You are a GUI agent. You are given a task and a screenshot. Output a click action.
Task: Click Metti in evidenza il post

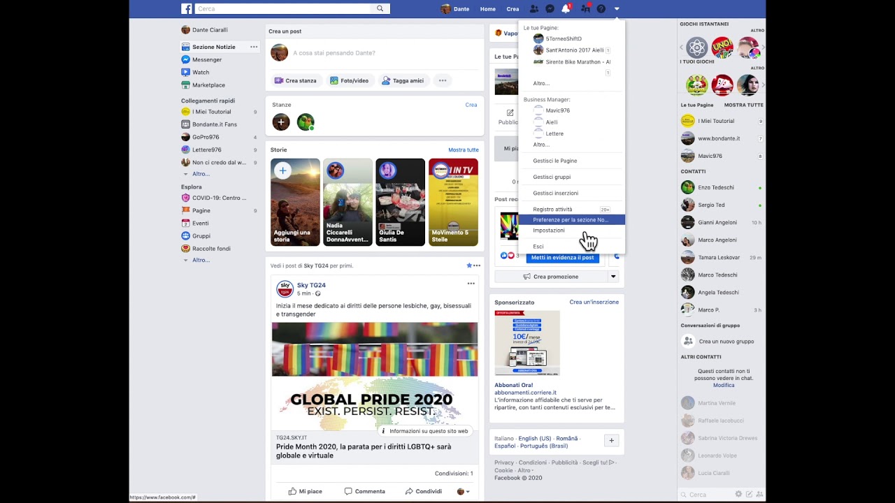click(x=562, y=257)
